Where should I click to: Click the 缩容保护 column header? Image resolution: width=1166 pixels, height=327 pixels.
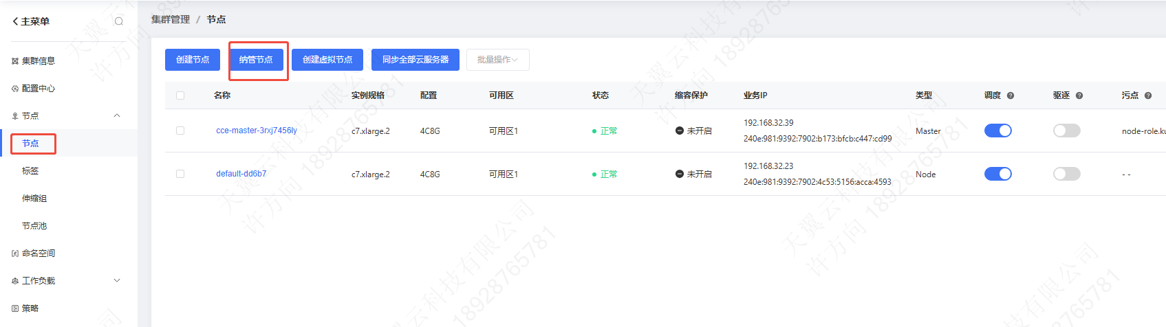(x=691, y=95)
